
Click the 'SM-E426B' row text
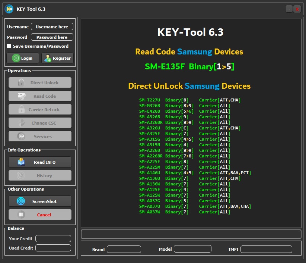(x=150, y=111)
